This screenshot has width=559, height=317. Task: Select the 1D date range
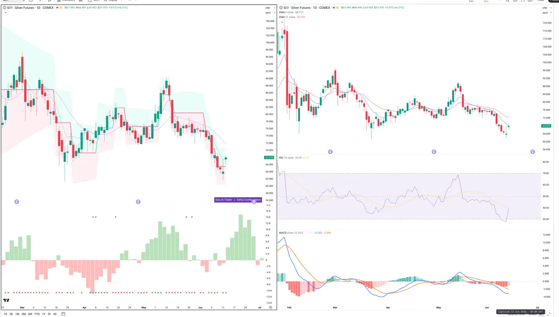(x=6, y=314)
